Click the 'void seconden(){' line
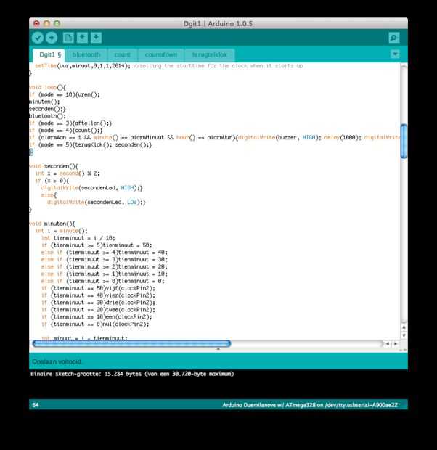437x450 pixels. tap(54, 166)
